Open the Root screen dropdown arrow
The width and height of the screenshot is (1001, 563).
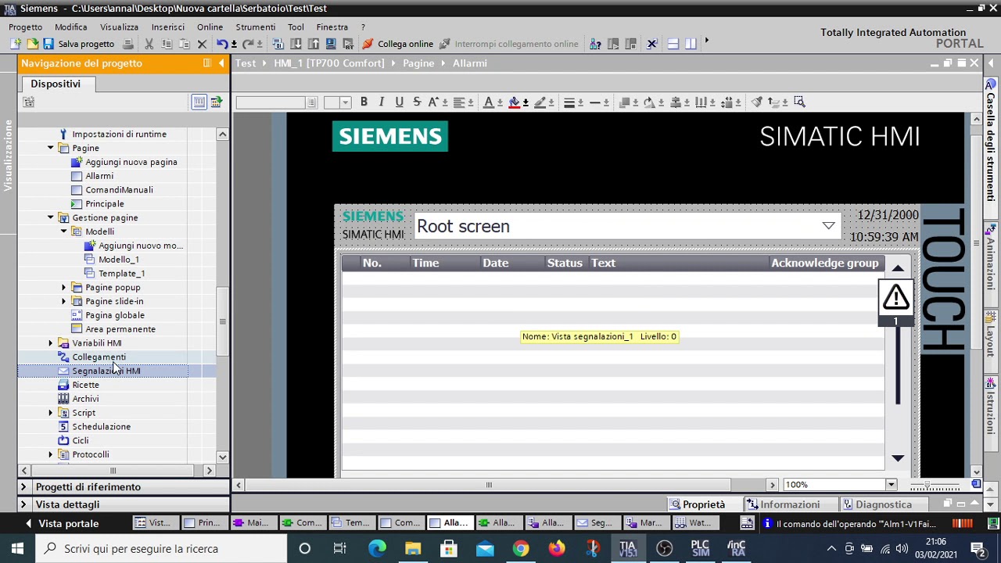pos(828,226)
